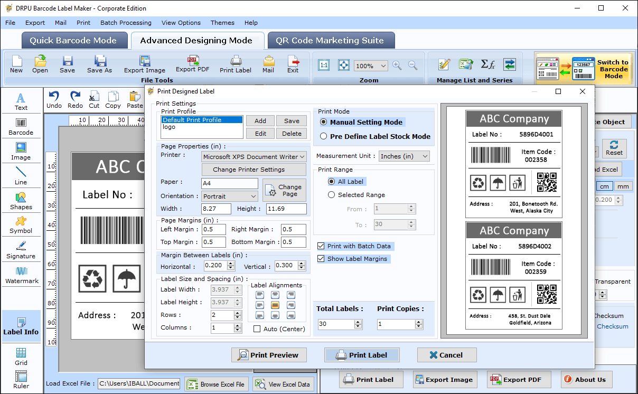The height and width of the screenshot is (394, 638).
Task: Select the Line tool in sidebar
Action: click(x=21, y=176)
